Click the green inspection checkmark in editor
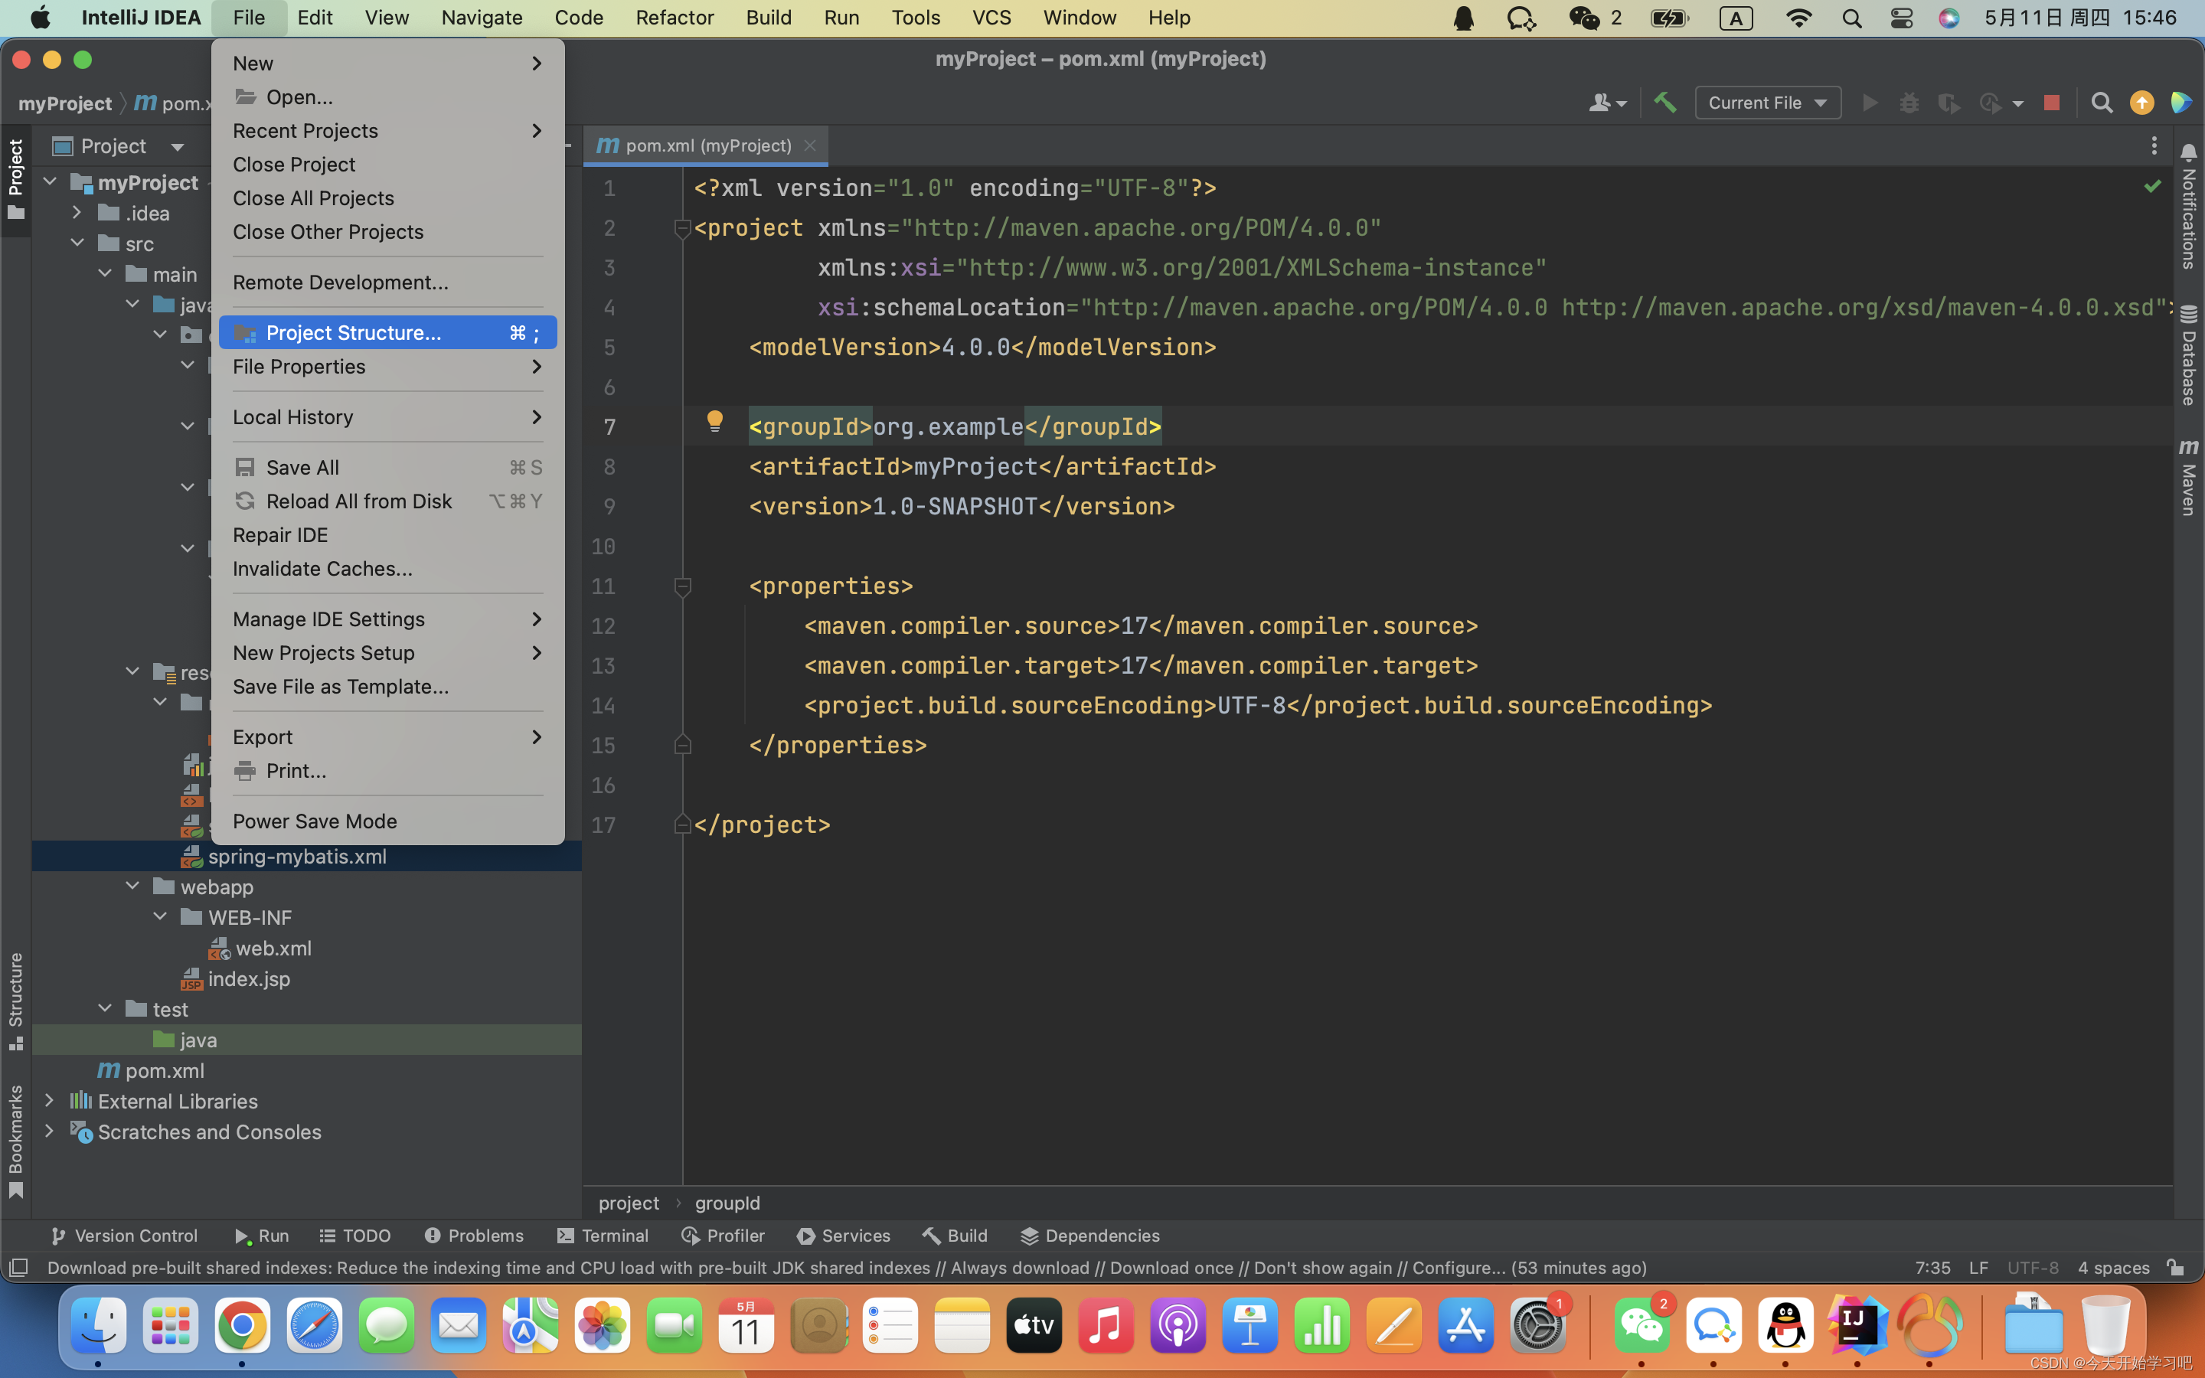Viewport: 2205px width, 1378px height. coord(2152,187)
